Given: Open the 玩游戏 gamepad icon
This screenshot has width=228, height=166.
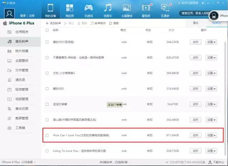Looking at the screenshot, I should [89, 10].
